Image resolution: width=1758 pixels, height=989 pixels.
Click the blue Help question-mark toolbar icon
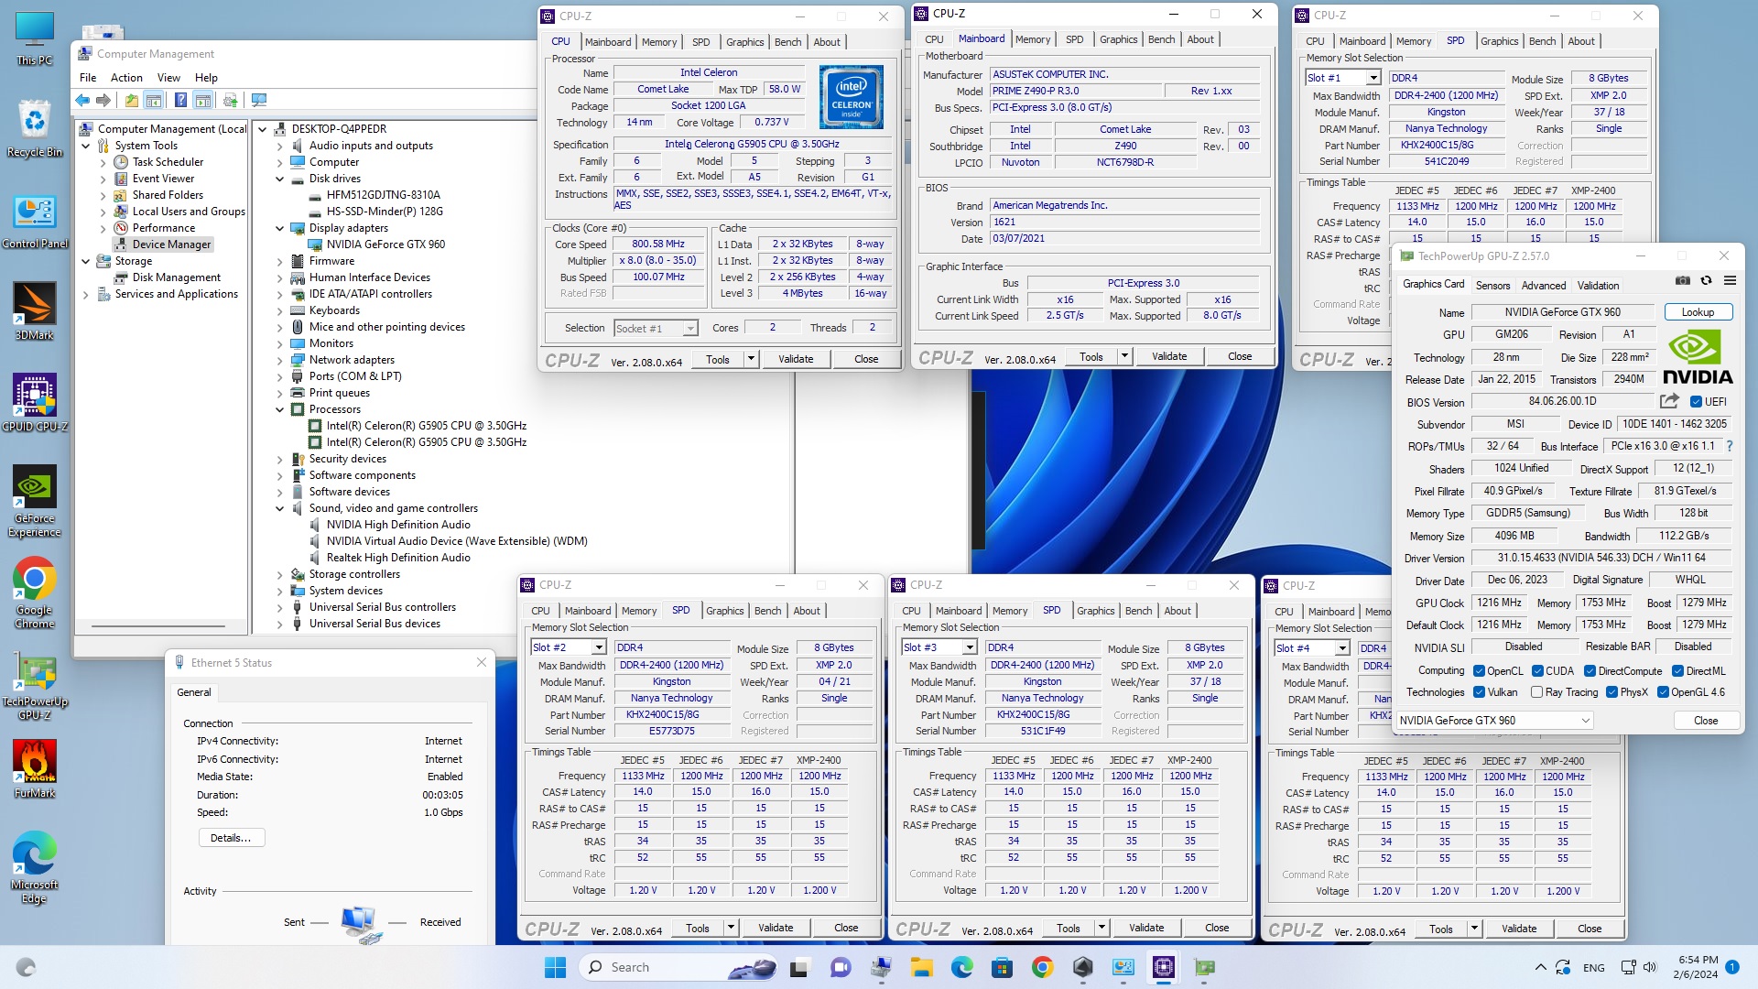(x=180, y=100)
